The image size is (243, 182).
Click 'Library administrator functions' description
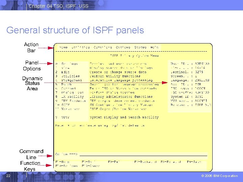pos(121,97)
